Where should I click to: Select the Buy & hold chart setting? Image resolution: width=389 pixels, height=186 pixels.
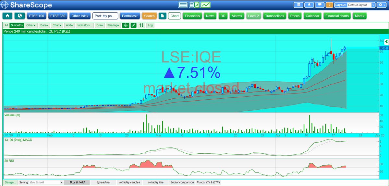(x=77, y=182)
